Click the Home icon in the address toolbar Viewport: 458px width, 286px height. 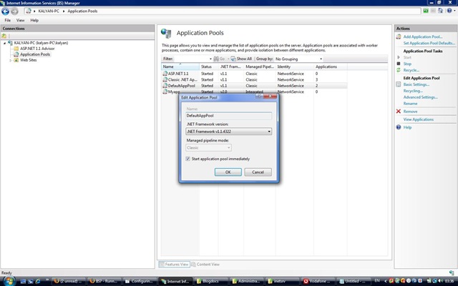point(440,11)
